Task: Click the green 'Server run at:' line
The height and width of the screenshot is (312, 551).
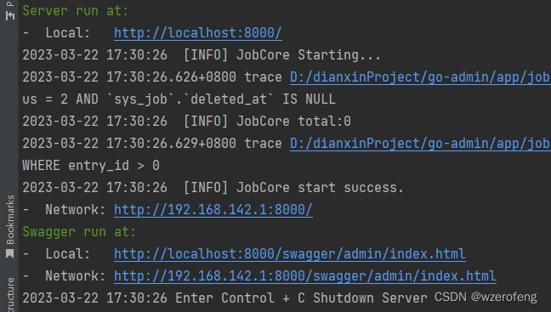Action: 75,11
